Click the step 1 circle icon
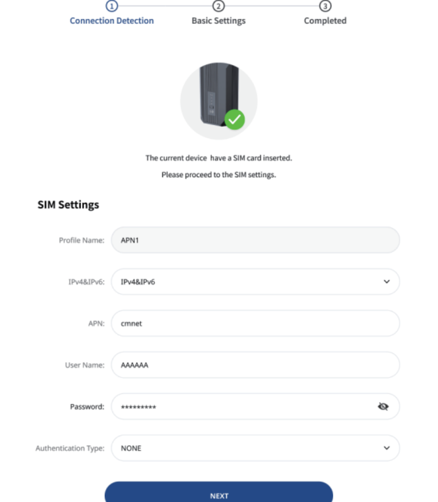 [x=112, y=6]
